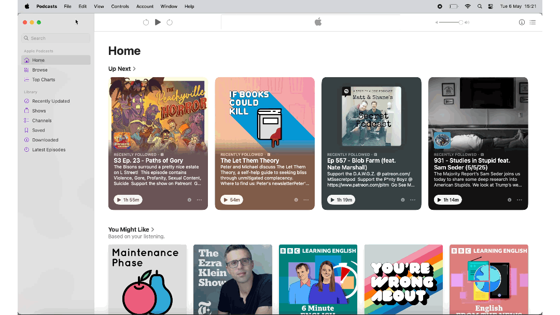Open the If Books Could Kill artwork
560x315 pixels.
point(264,114)
